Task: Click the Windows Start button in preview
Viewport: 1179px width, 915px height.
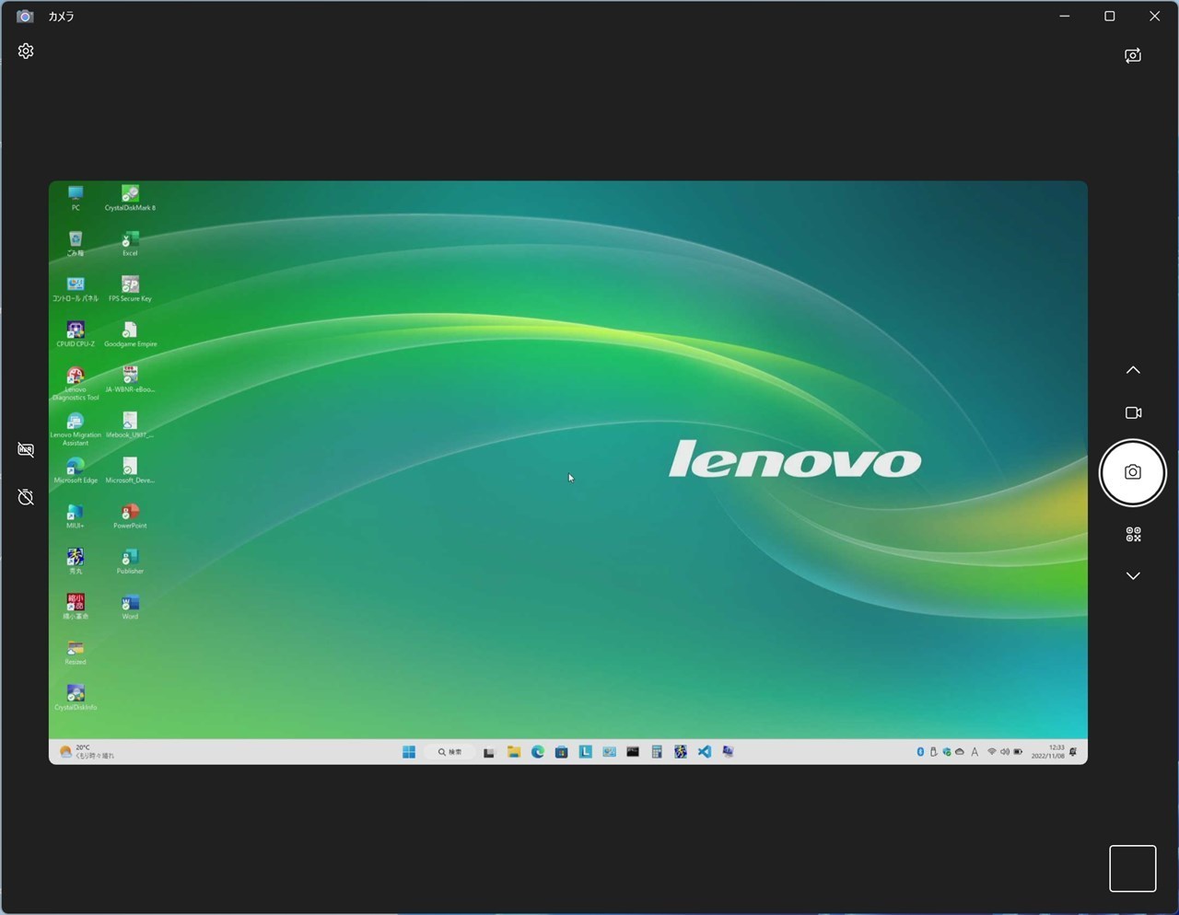Action: point(409,752)
